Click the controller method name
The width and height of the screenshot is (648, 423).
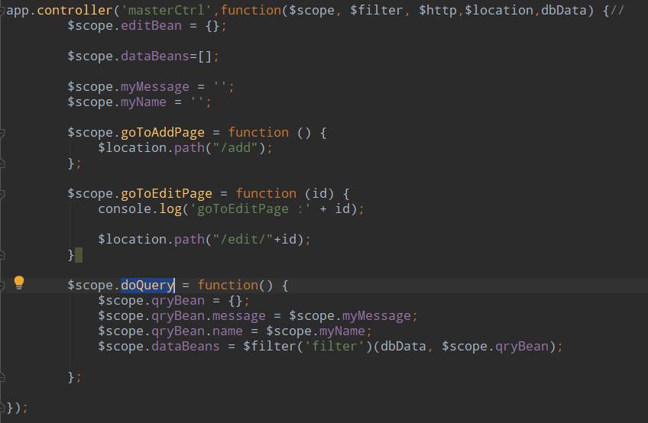point(75,11)
